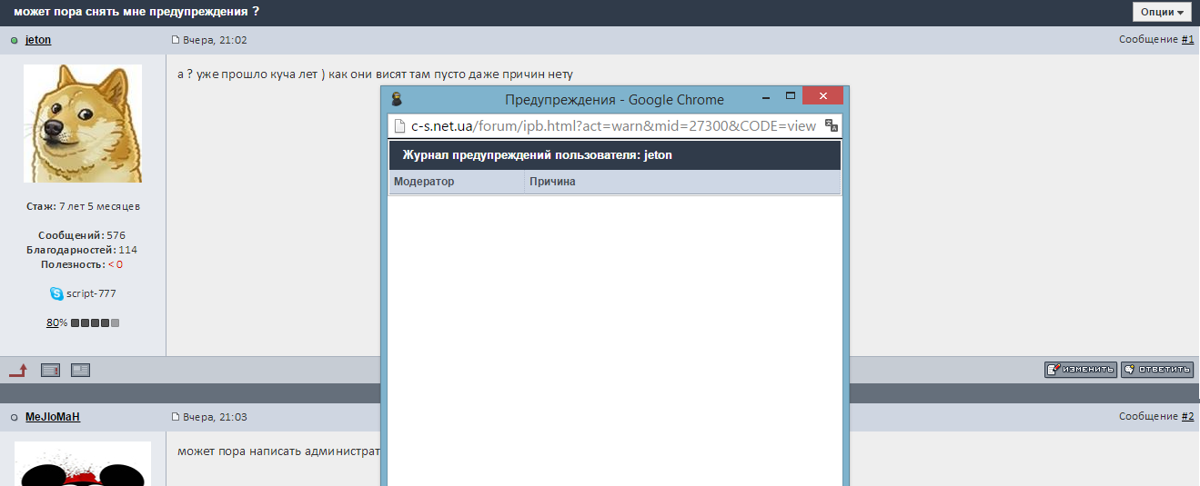Open the script-777 Skype contact
This screenshot has width=1200, height=486.
click(91, 293)
